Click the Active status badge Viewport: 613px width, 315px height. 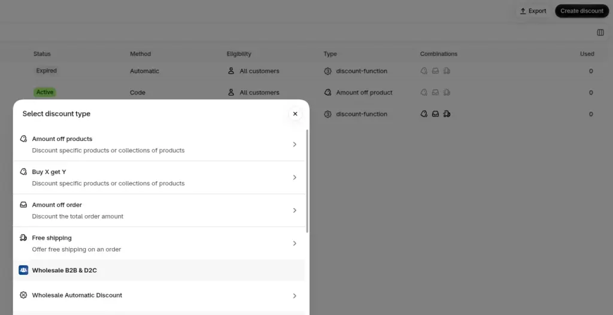(x=44, y=93)
